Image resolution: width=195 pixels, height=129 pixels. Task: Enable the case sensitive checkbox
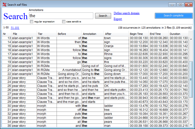click(x=64, y=22)
